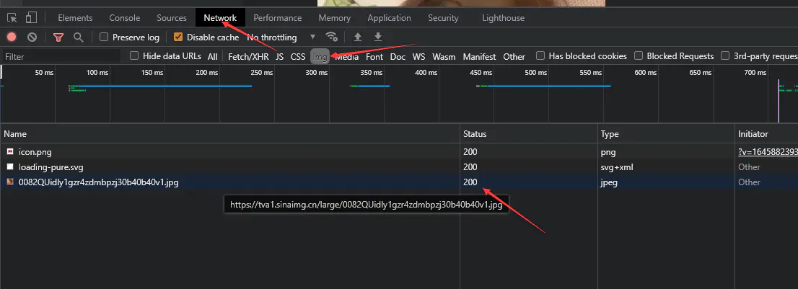Clear the network log

tap(32, 37)
